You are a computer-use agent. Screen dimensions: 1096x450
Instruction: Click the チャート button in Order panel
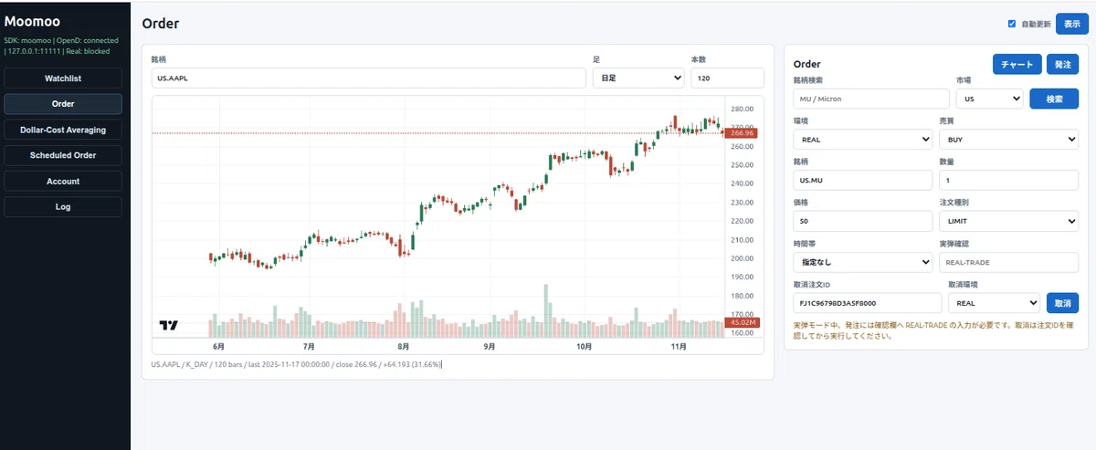pos(1017,64)
